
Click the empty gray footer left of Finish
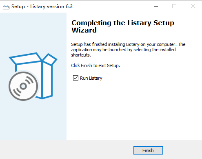click(x=65, y=150)
